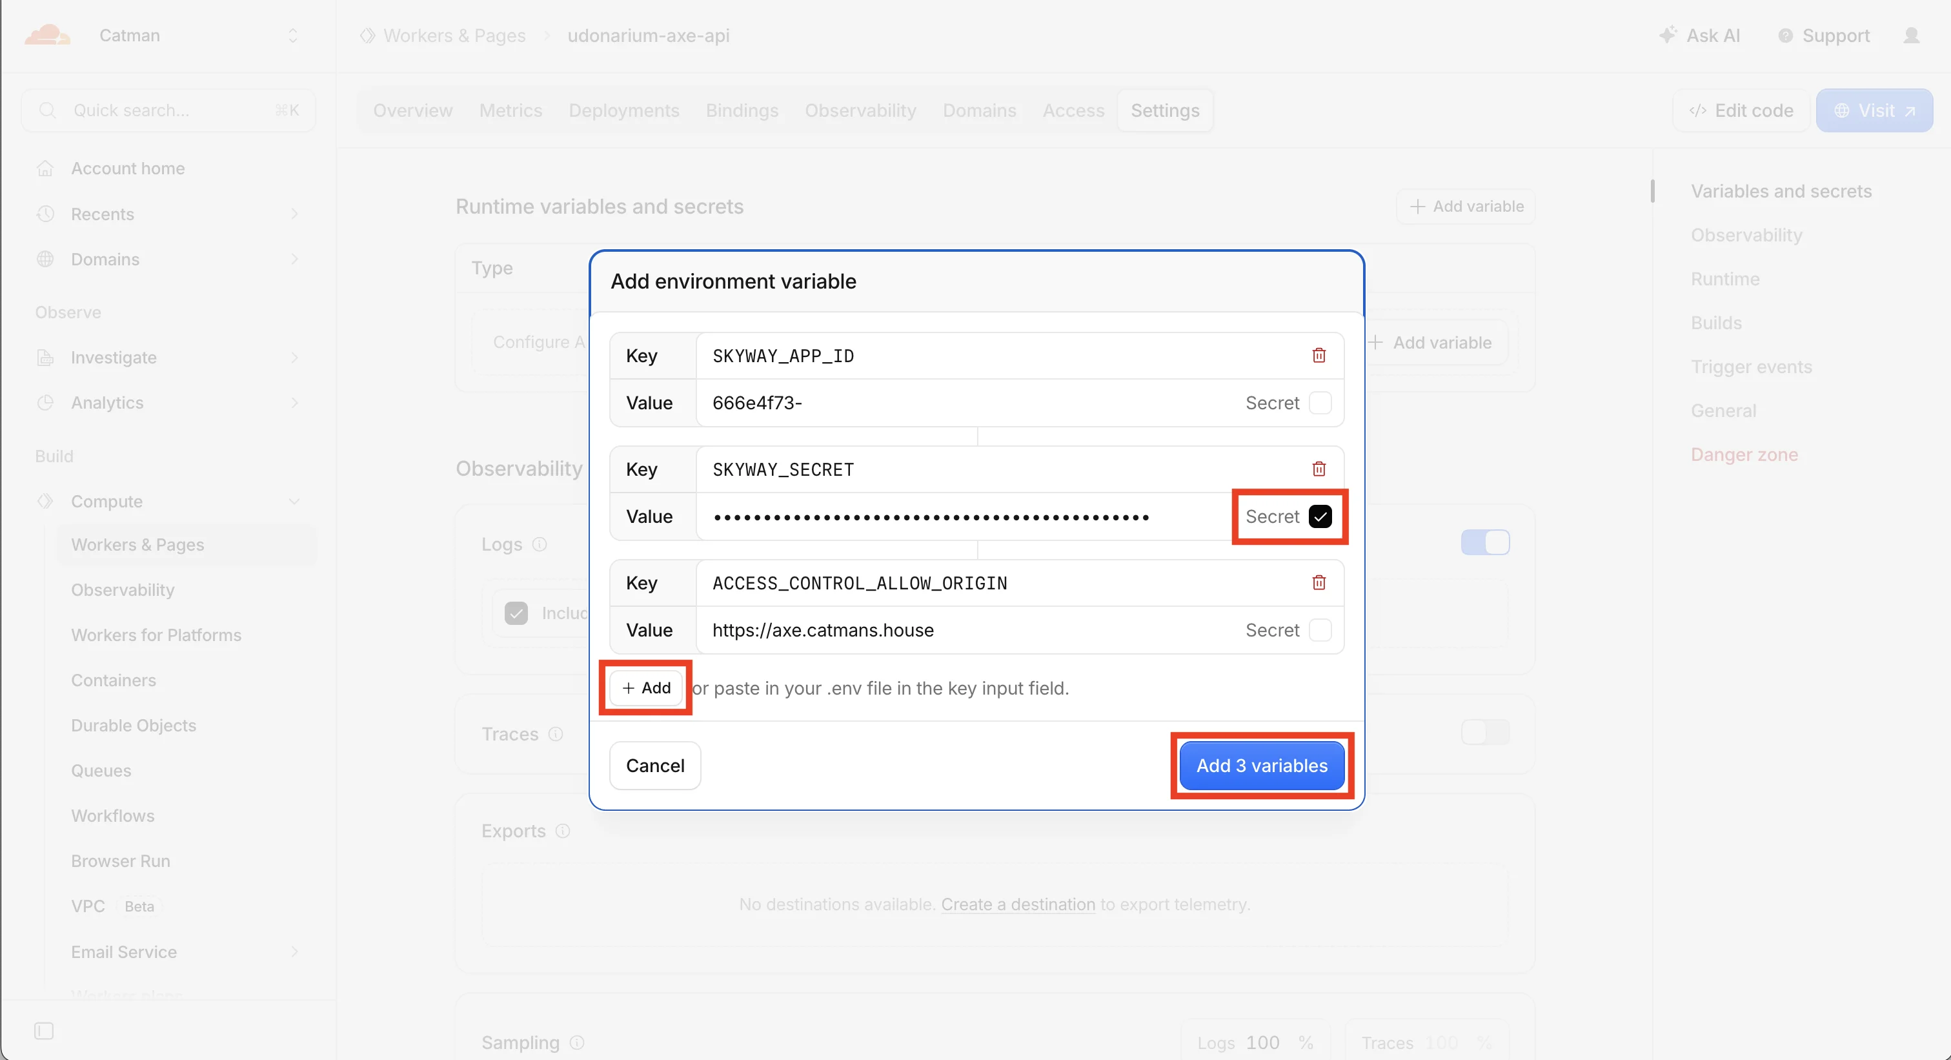The image size is (1951, 1060).
Task: Open Durable Objects in sidebar
Action: [134, 725]
